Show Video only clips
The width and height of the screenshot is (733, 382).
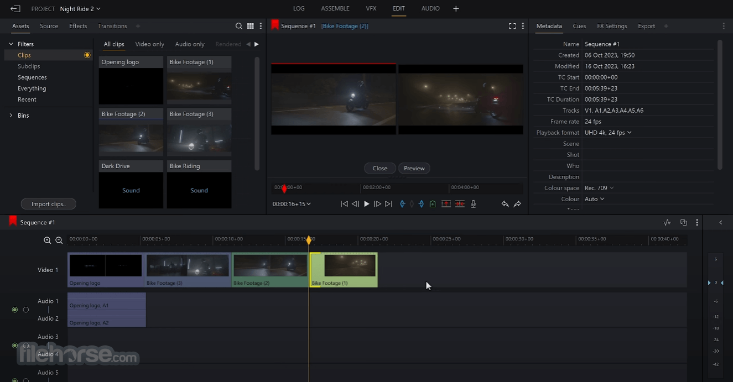click(149, 44)
